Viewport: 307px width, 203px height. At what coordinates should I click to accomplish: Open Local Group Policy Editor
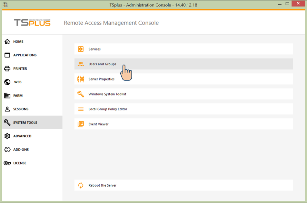pos(184,109)
